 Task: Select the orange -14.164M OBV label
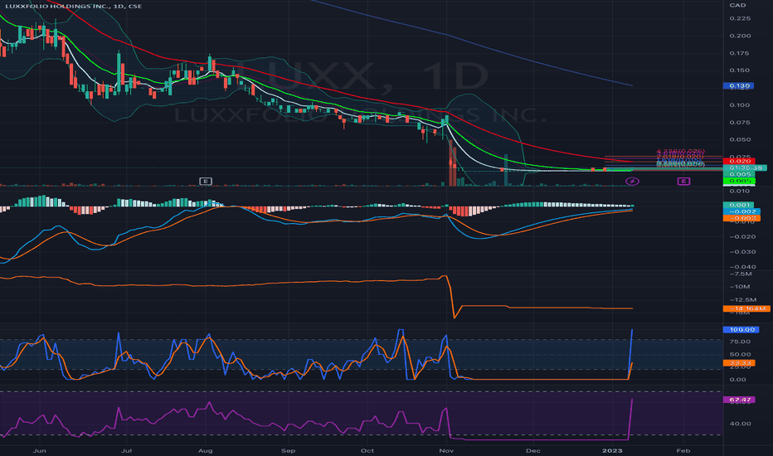(x=746, y=308)
